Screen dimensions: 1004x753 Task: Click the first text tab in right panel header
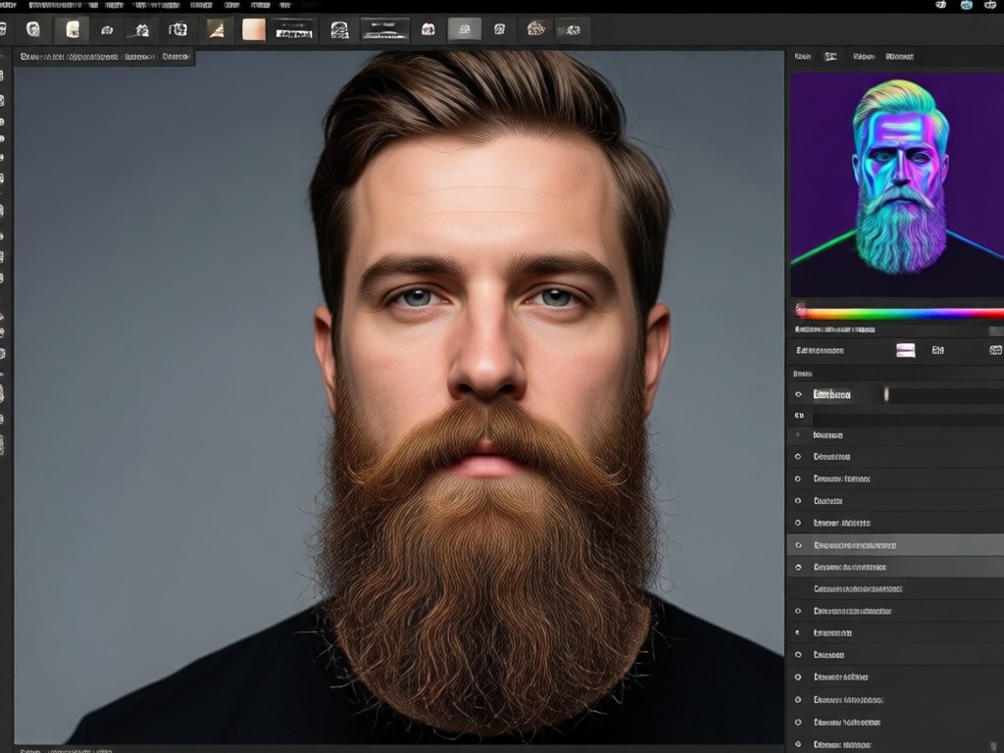[x=803, y=56]
